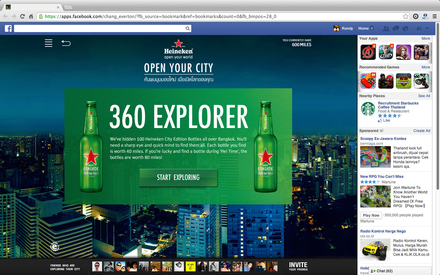Screen dimensions: 440x275
Task: Click the panda friend avatar
Action: (x=179, y=266)
